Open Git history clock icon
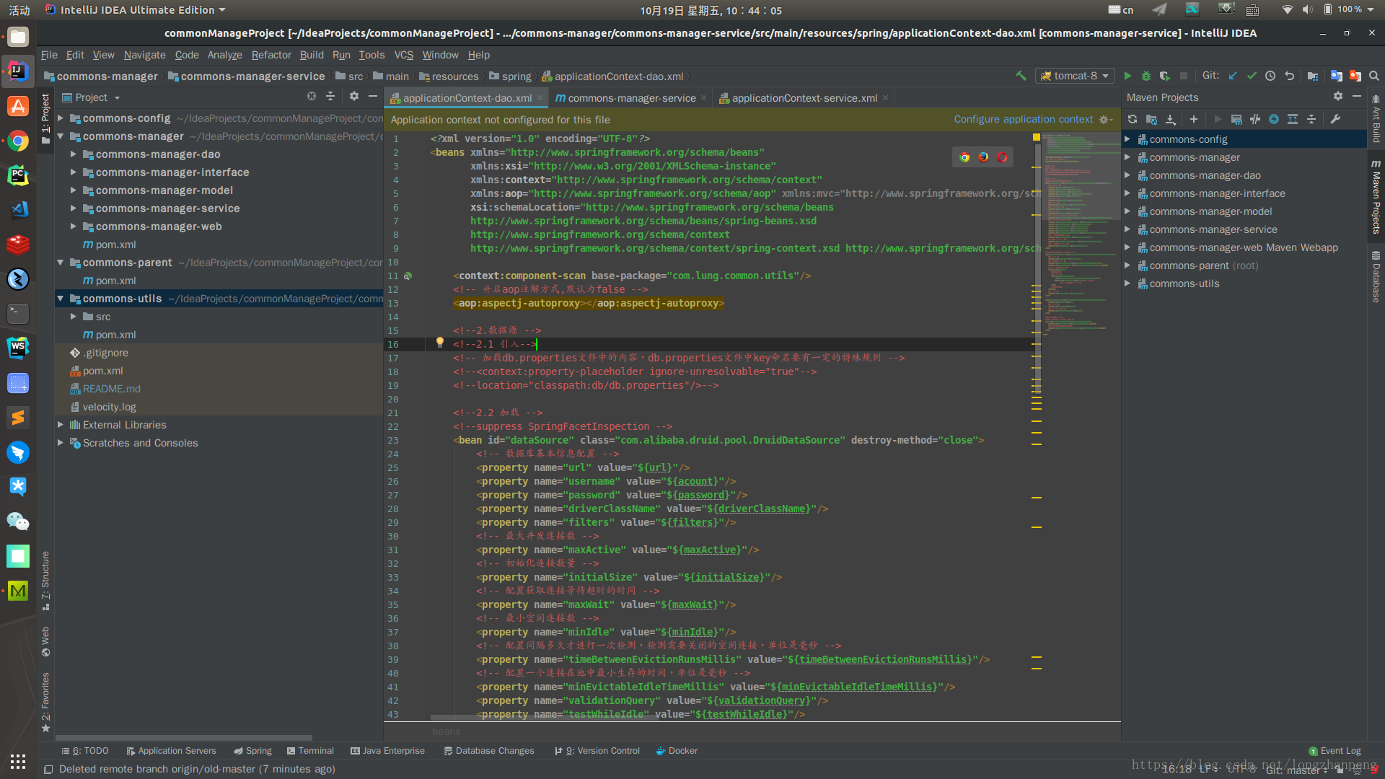Viewport: 1385px width, 779px height. [x=1270, y=76]
